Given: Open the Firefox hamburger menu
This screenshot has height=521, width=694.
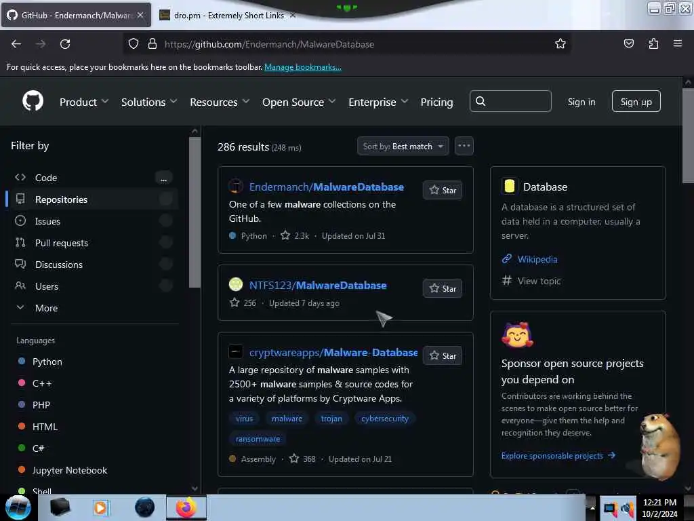Looking at the screenshot, I should tap(678, 43).
